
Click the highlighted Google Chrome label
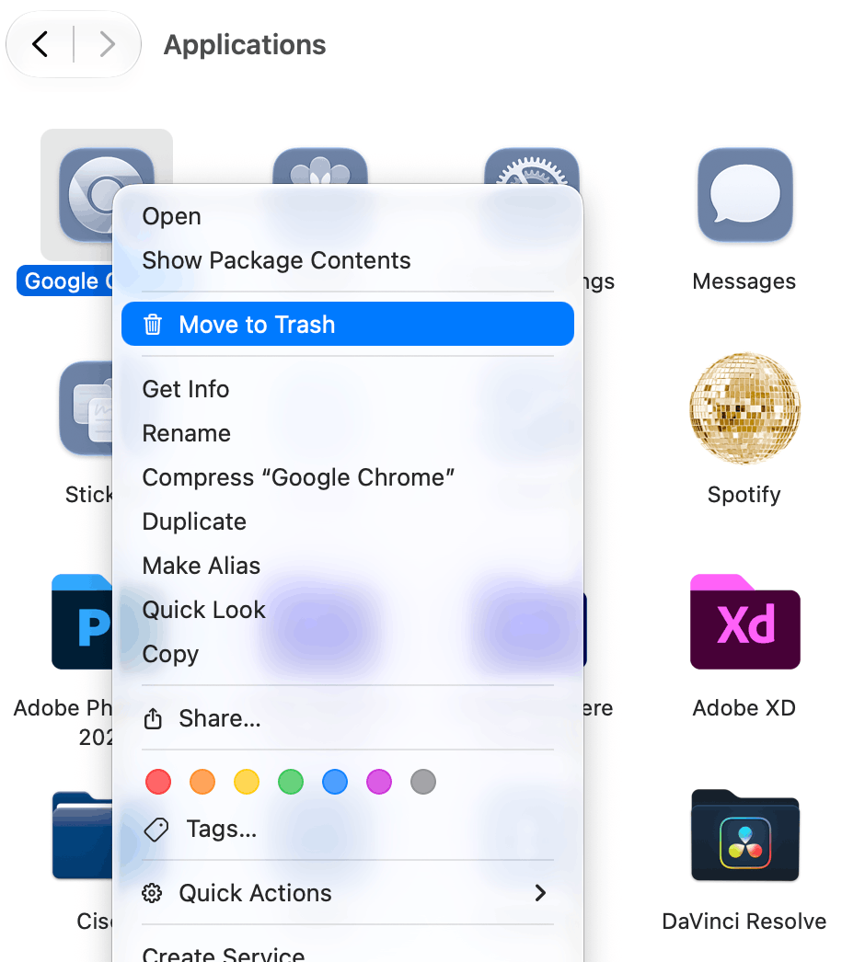(x=65, y=281)
